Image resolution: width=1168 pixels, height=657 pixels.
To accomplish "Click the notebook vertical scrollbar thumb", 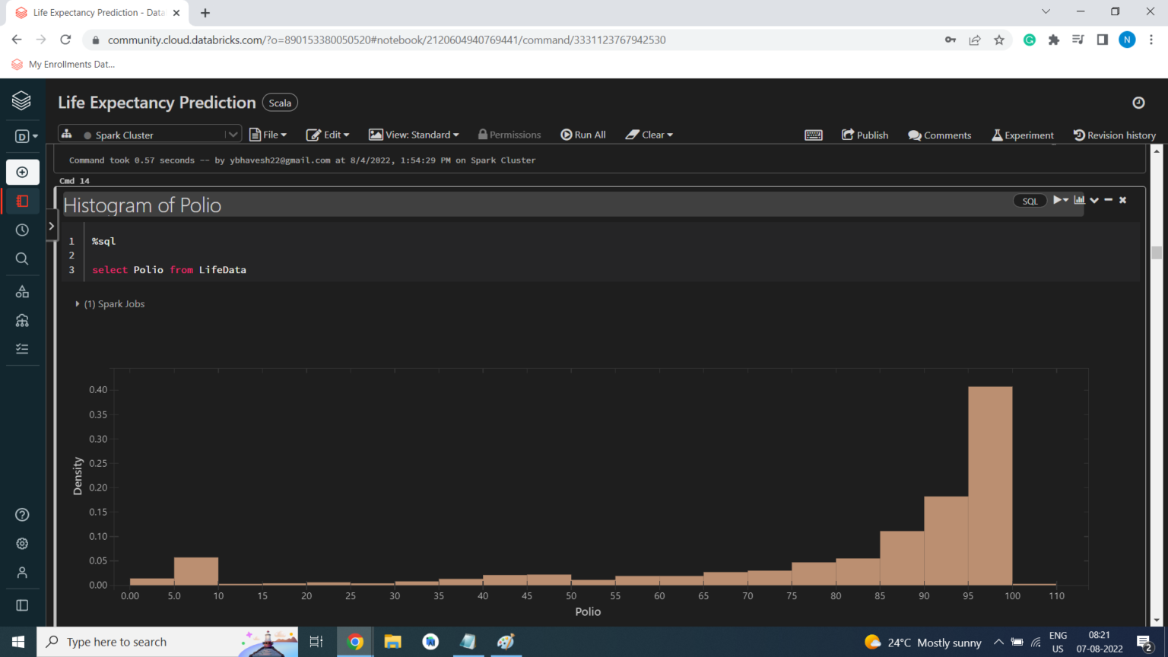I will click(x=1157, y=253).
